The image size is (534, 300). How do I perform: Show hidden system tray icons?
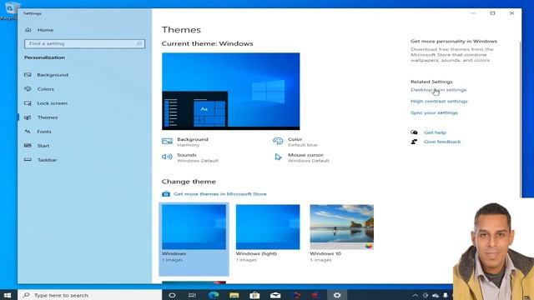pos(416,296)
